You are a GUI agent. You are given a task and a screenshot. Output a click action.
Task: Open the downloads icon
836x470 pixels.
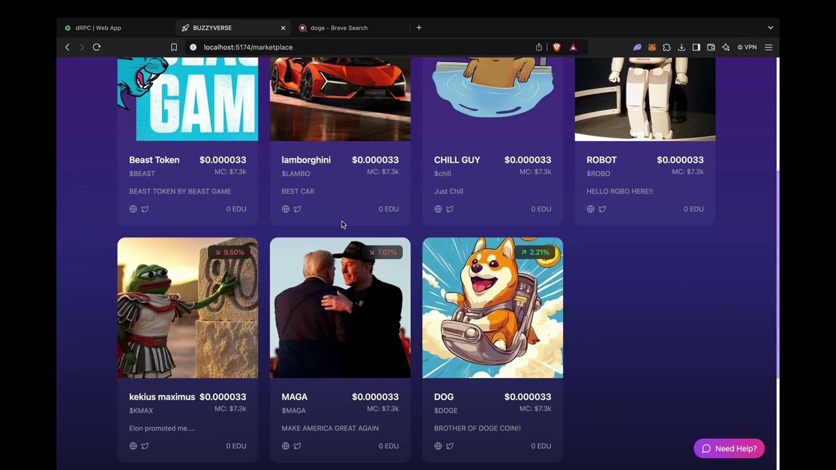pyautogui.click(x=681, y=47)
